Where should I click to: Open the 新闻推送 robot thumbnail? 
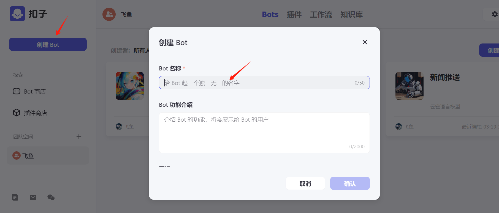409,86
